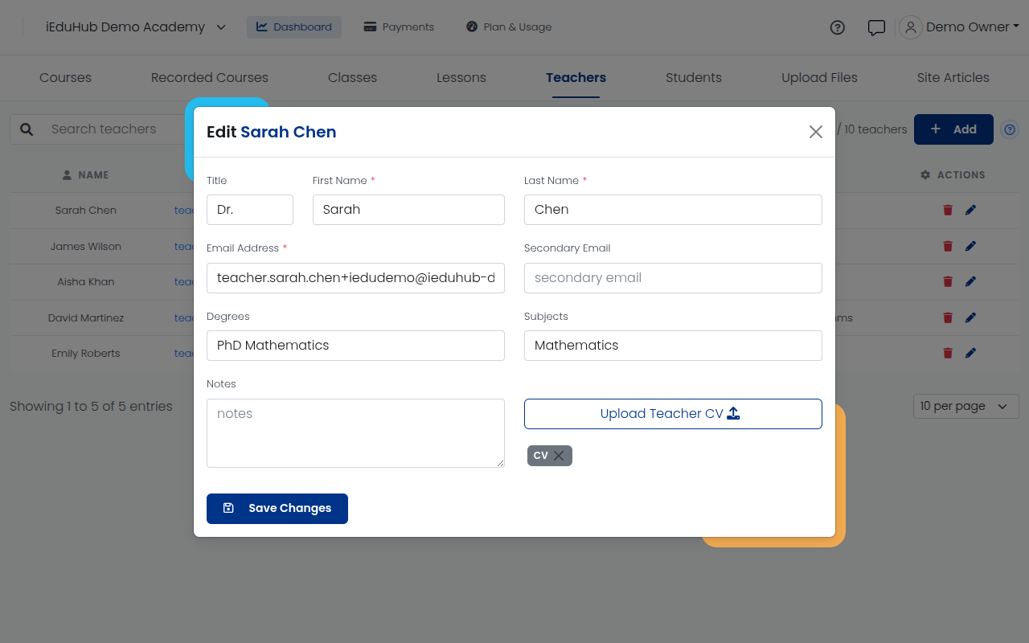The height and width of the screenshot is (643, 1029).
Task: Click the Save Changes button
Action: [x=277, y=509]
